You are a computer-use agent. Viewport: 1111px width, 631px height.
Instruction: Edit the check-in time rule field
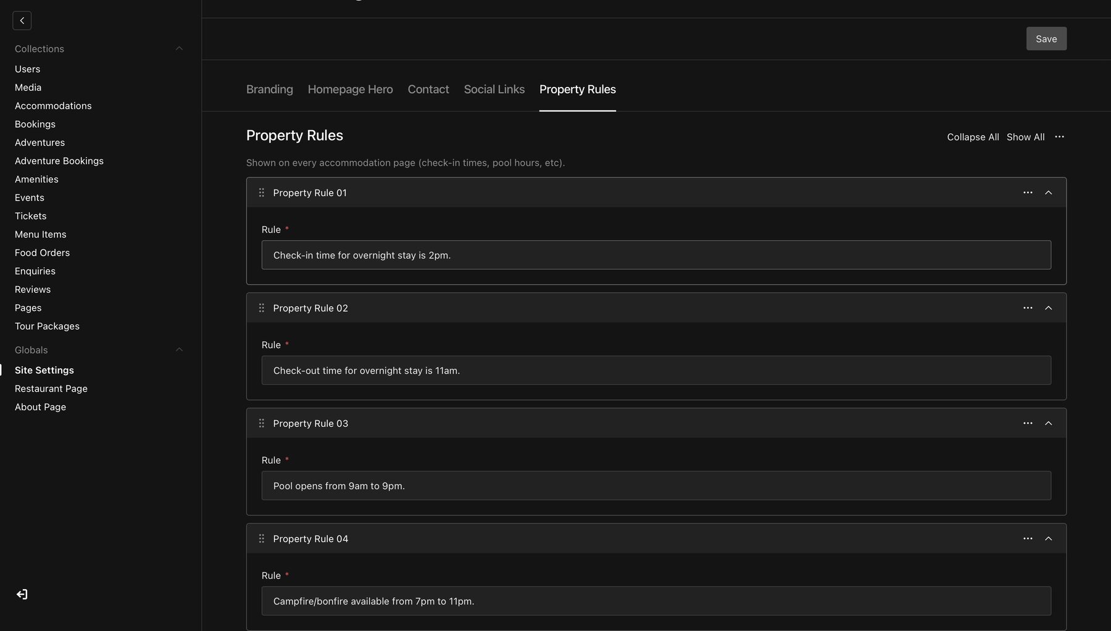pyautogui.click(x=656, y=255)
